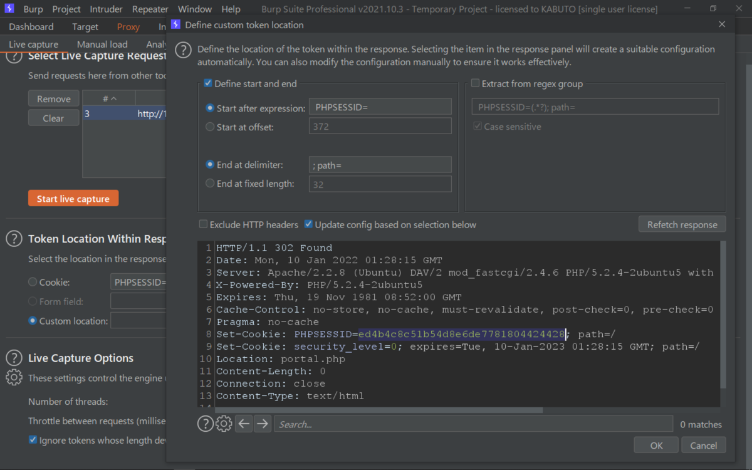
Task: Open Live Capture Options gear icon
Action: pos(14,377)
